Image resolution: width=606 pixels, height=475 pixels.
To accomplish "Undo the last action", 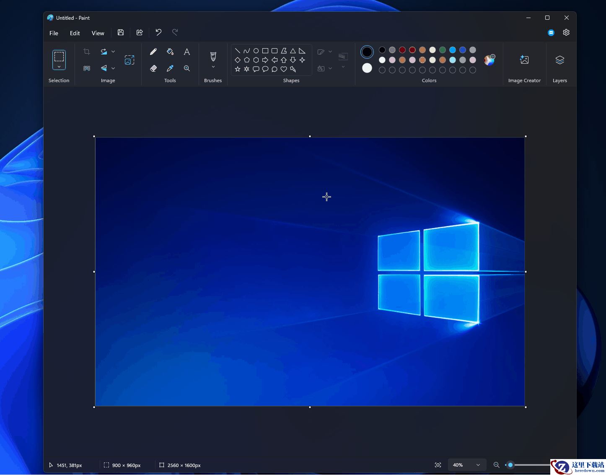I will [158, 32].
